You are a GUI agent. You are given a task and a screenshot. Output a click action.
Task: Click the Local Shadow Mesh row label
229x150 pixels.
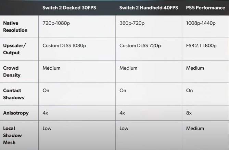(x=12, y=135)
